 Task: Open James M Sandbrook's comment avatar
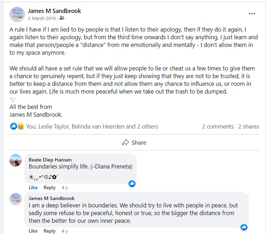click(x=16, y=199)
